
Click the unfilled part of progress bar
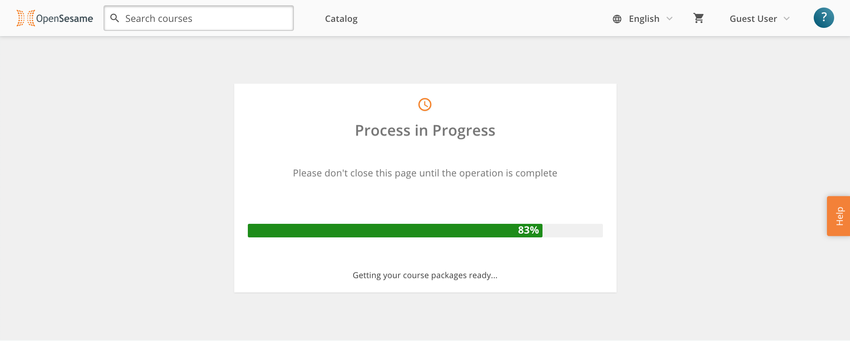[573, 231]
